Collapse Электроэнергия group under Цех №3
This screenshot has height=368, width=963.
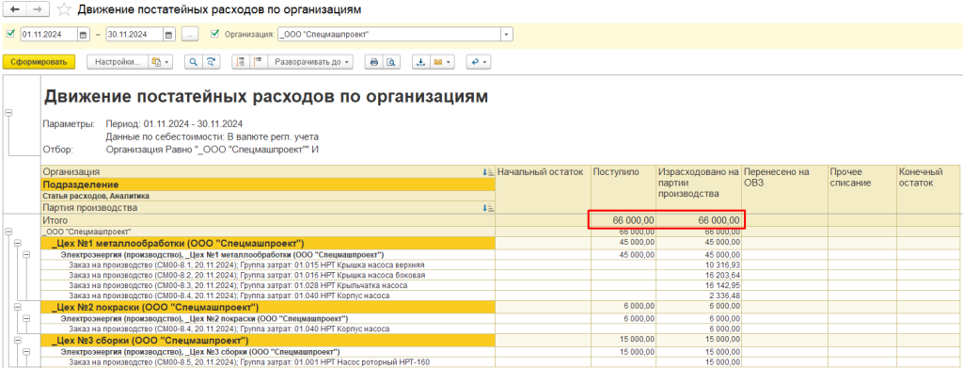[26, 351]
